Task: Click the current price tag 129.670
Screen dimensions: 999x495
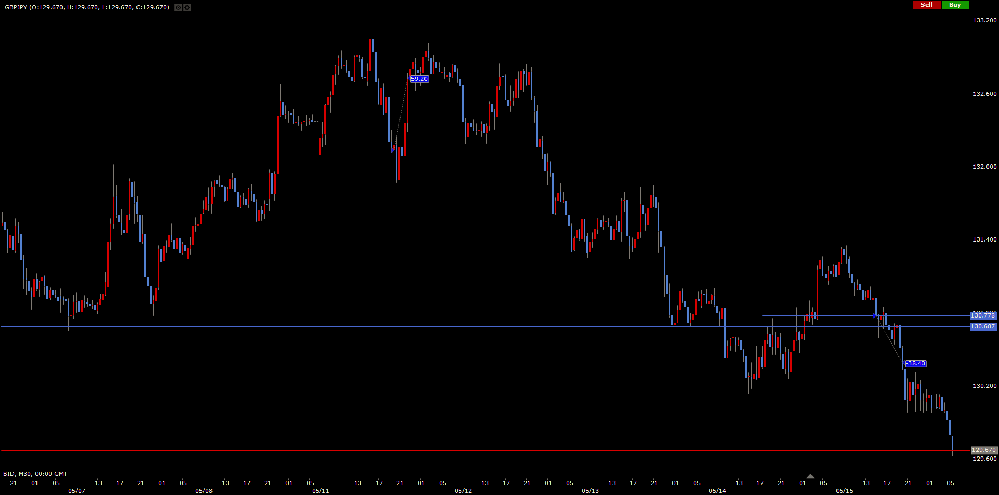Action: click(x=984, y=450)
